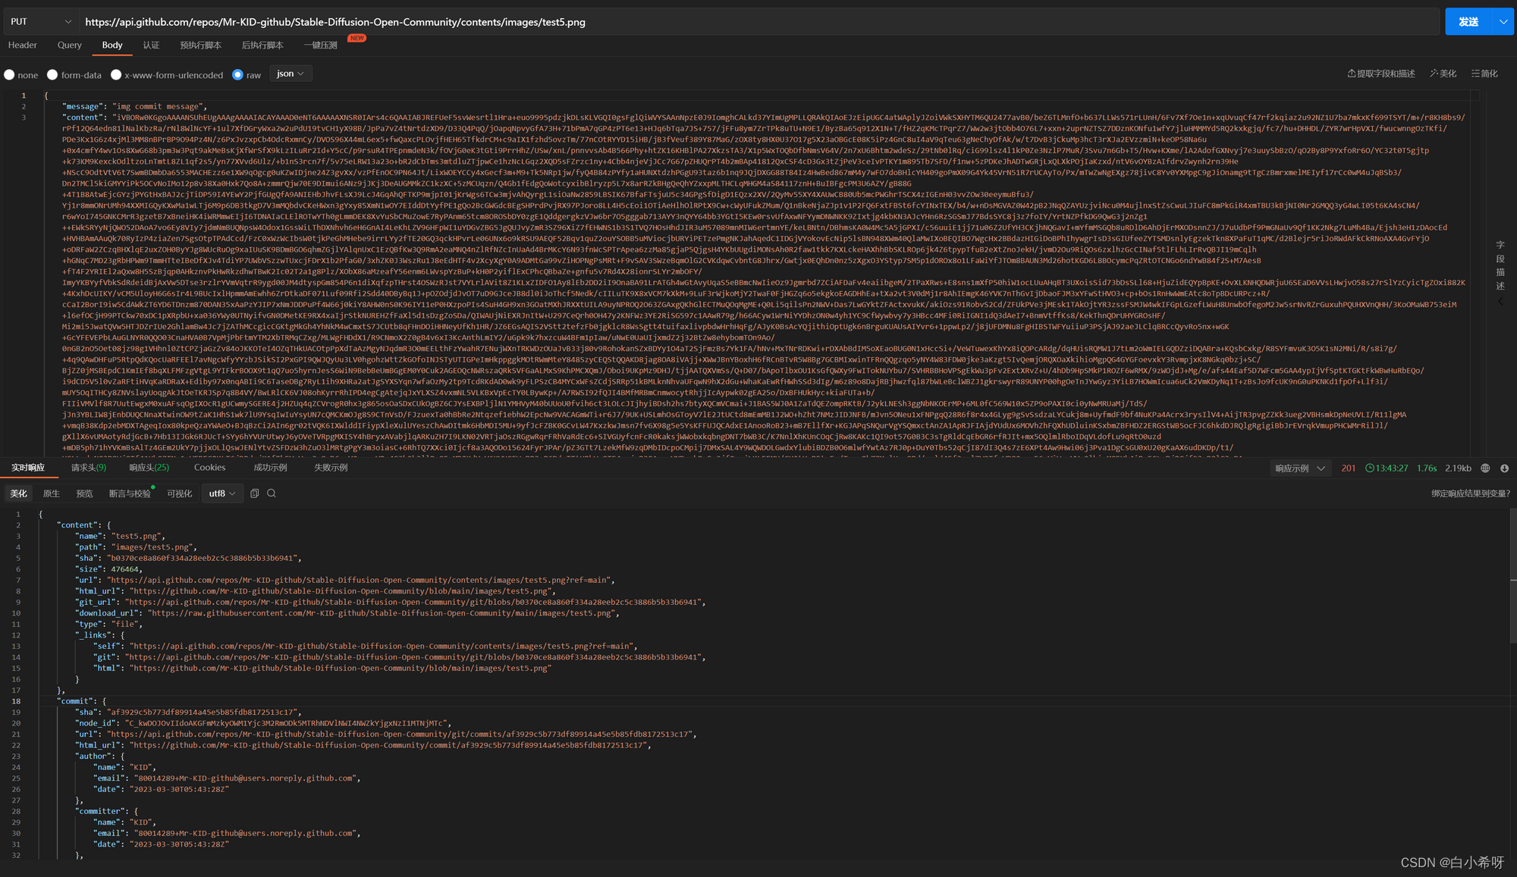Screen dimensions: 1517x877
Task: Click the "sha" value on response line 5
Action: 201,558
